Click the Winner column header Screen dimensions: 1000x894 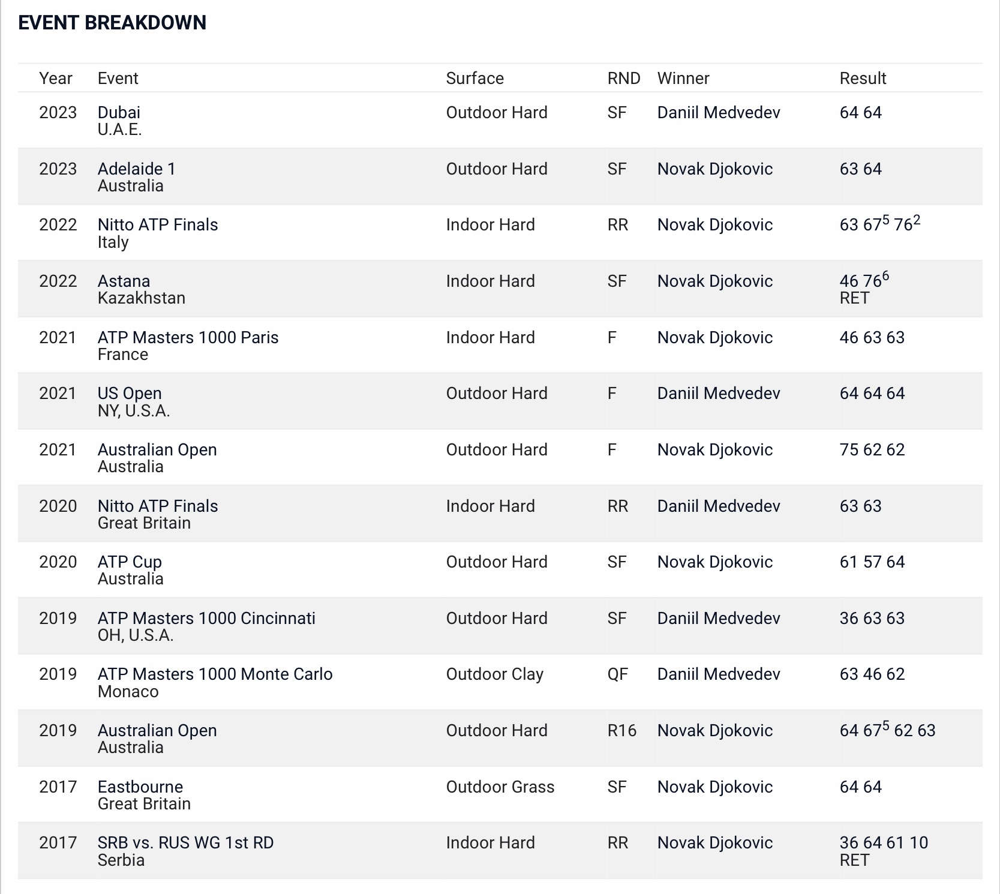[x=683, y=79]
